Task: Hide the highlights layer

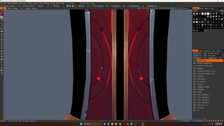Action: [194, 90]
